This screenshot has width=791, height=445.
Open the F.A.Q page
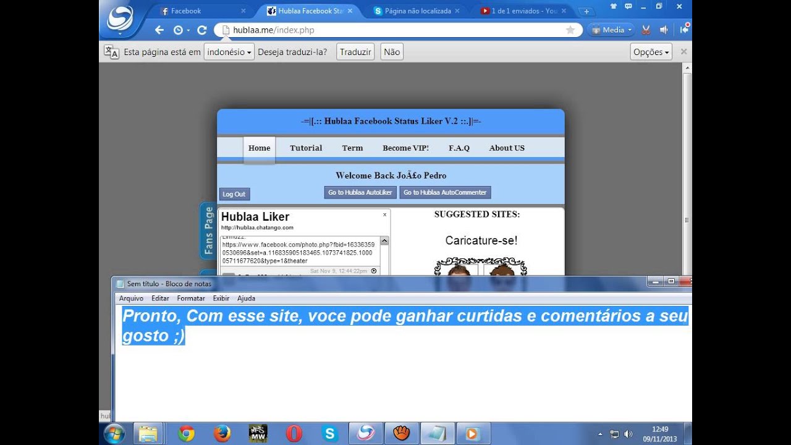tap(459, 148)
